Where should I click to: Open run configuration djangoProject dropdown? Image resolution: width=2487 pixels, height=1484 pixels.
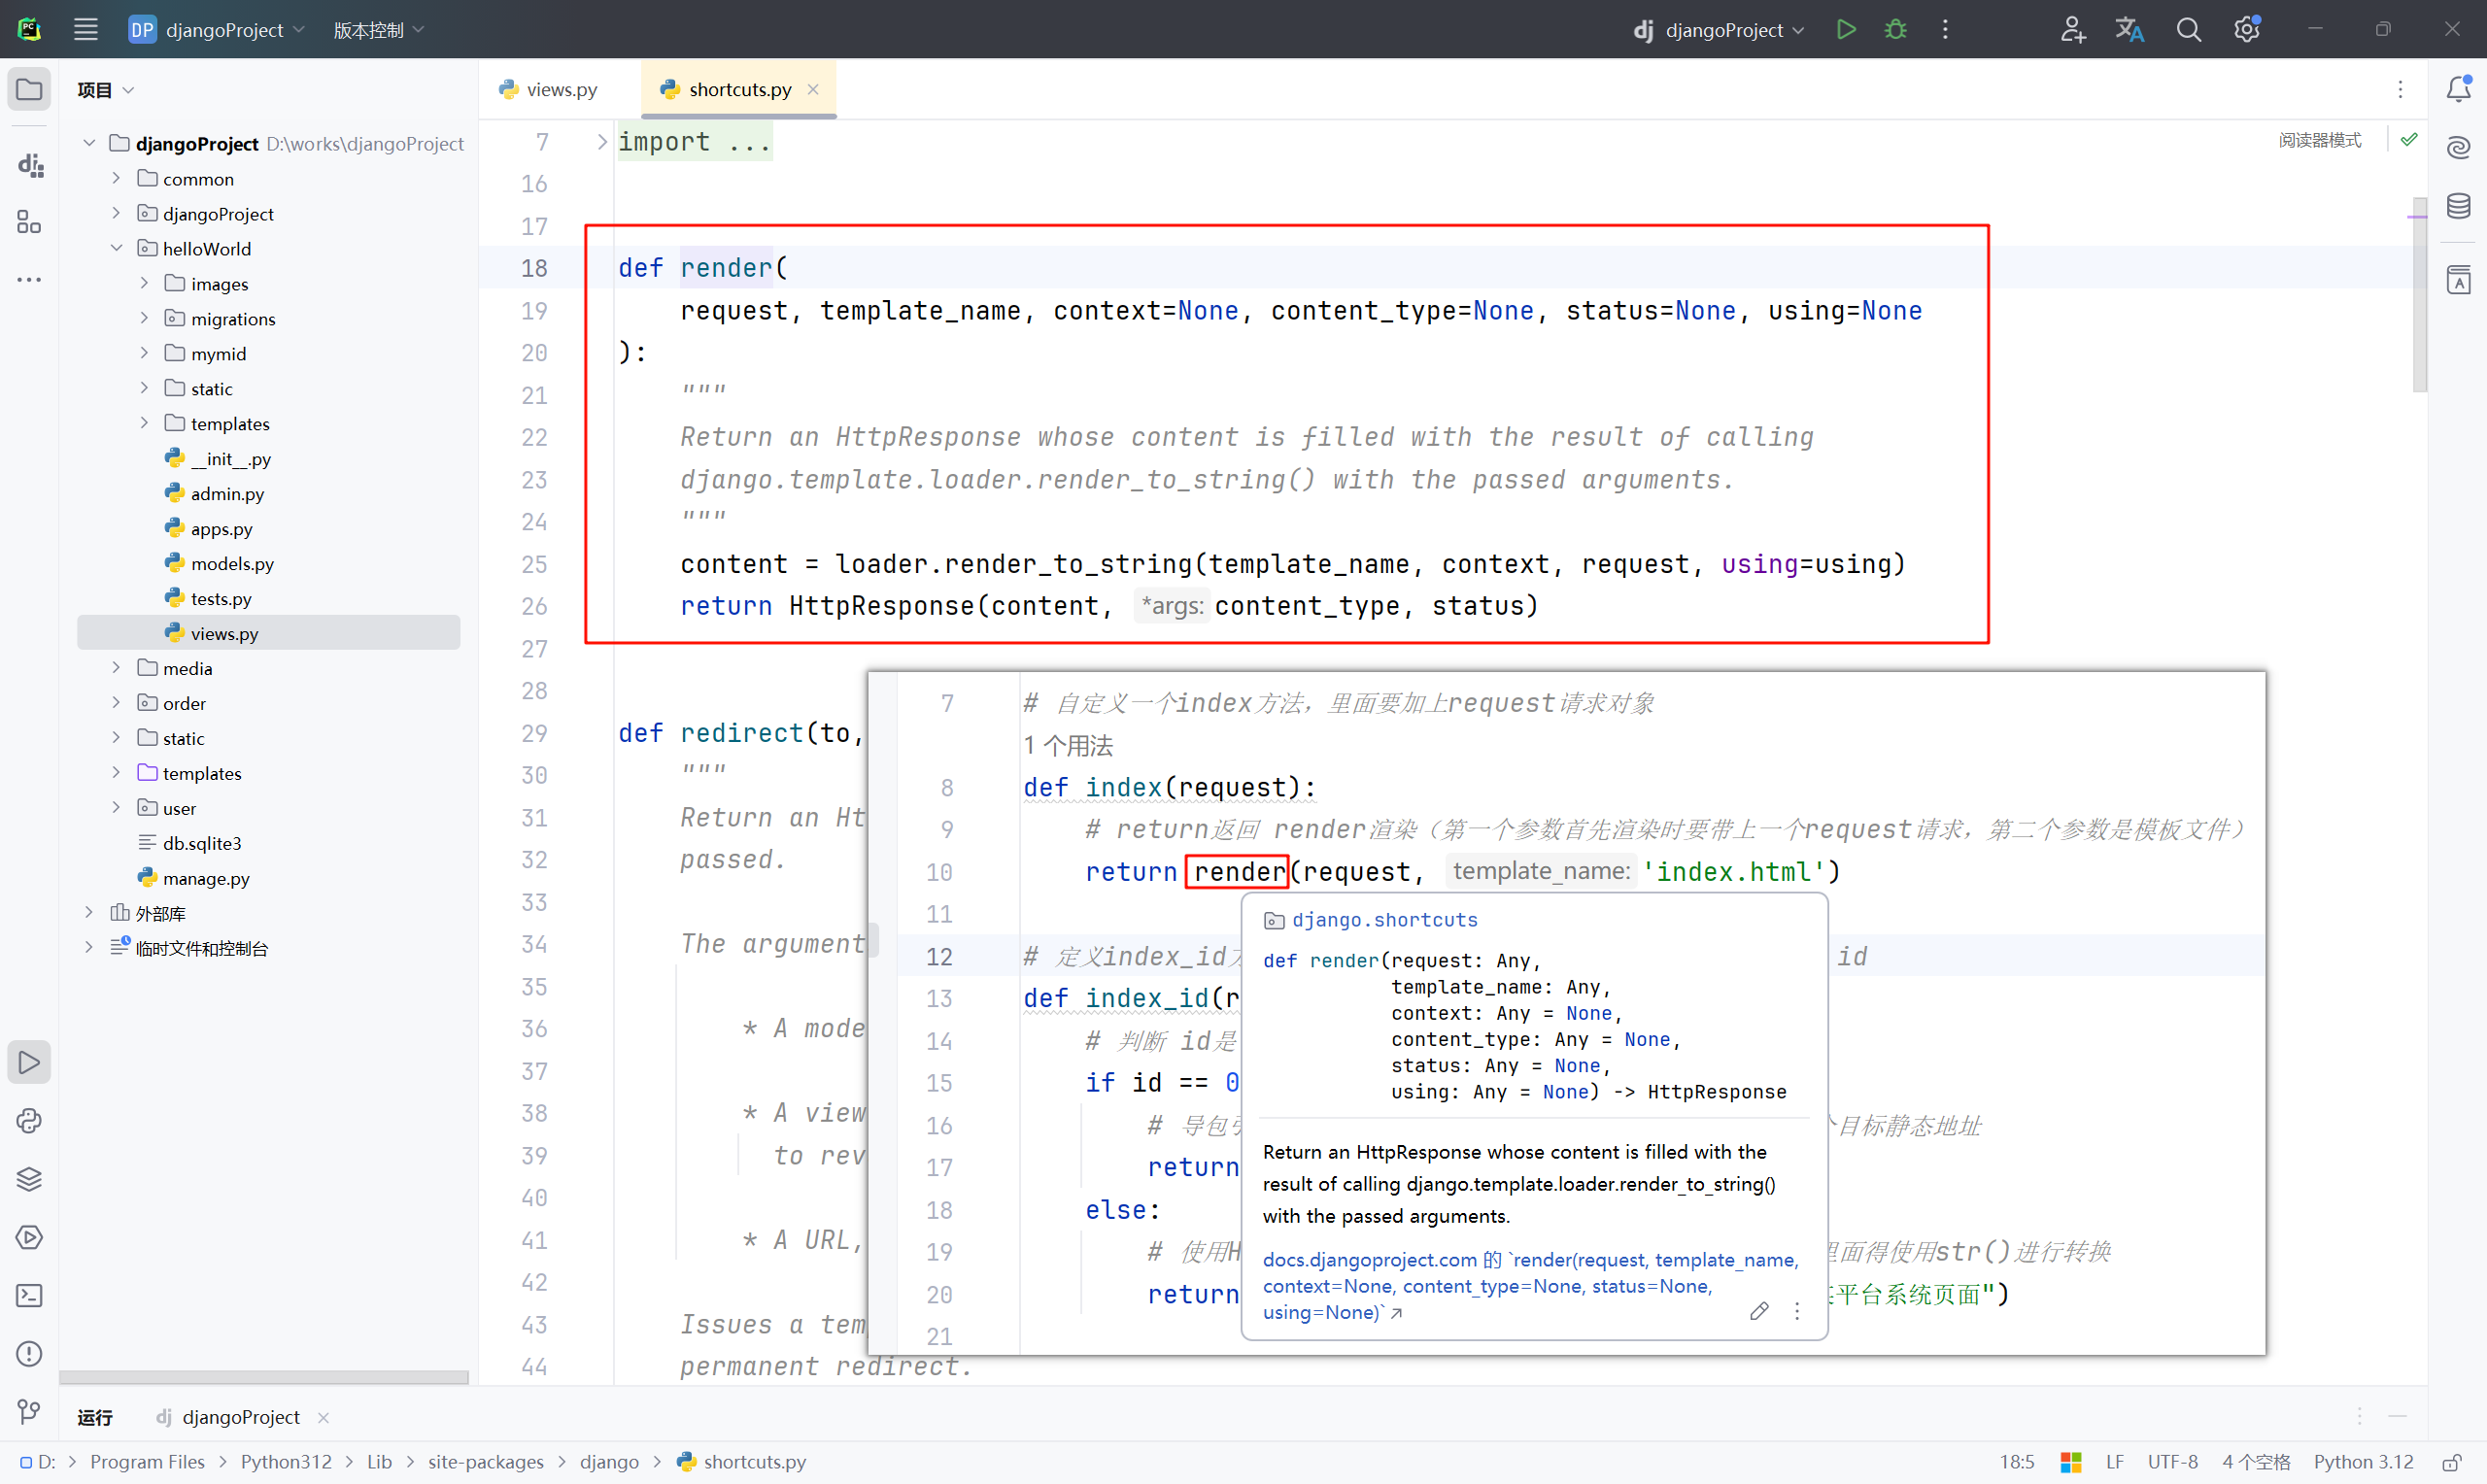(1719, 29)
